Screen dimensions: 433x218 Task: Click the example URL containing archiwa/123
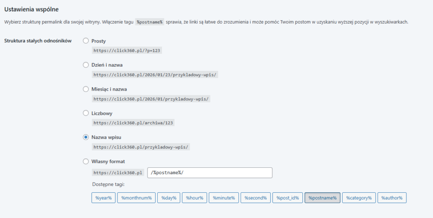pos(134,123)
